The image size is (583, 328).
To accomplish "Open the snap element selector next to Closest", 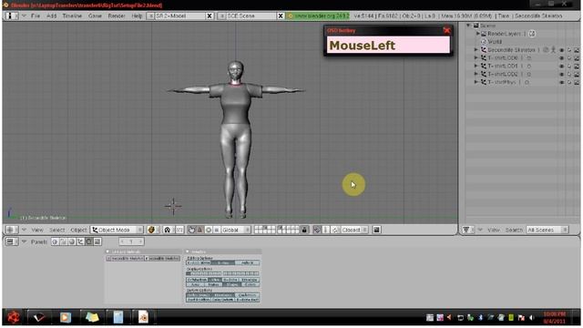I will point(335,230).
